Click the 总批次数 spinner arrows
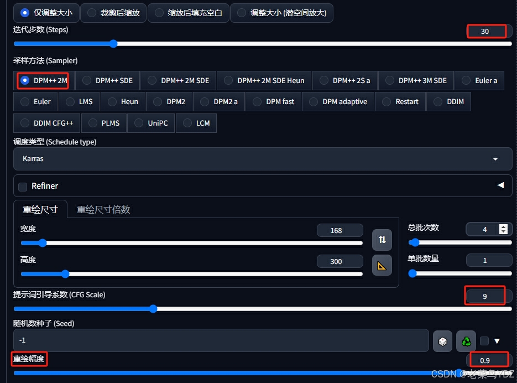517x383 pixels. 503,229
